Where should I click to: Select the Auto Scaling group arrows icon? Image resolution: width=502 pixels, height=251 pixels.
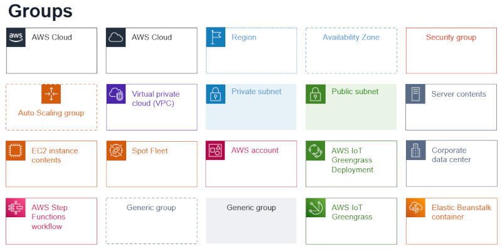51,93
